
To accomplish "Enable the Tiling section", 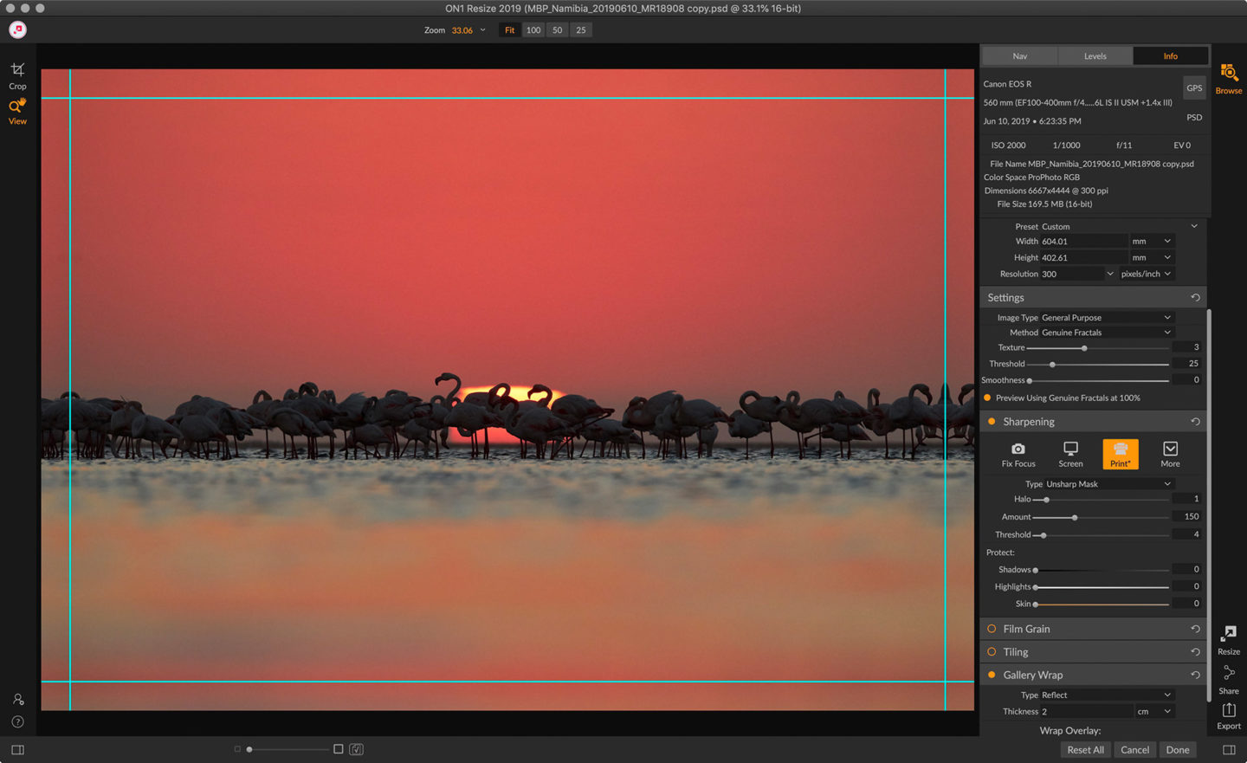I will (992, 652).
